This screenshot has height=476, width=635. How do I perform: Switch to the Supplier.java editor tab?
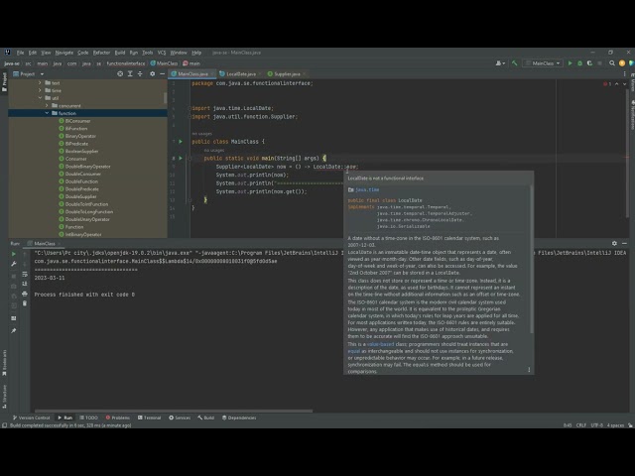pos(287,74)
